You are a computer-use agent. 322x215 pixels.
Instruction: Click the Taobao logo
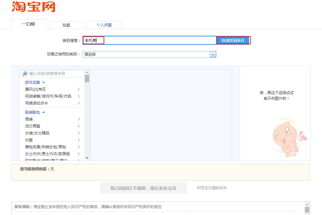click(33, 7)
